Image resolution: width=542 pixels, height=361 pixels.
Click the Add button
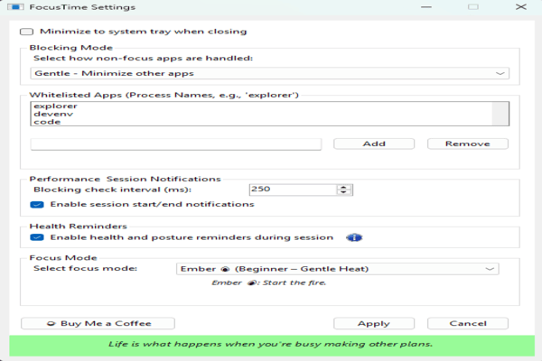pyautogui.click(x=374, y=143)
